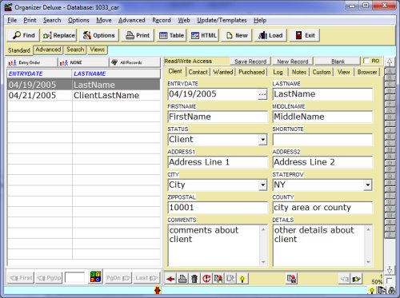Click the trash can delete icon

pos(194,279)
